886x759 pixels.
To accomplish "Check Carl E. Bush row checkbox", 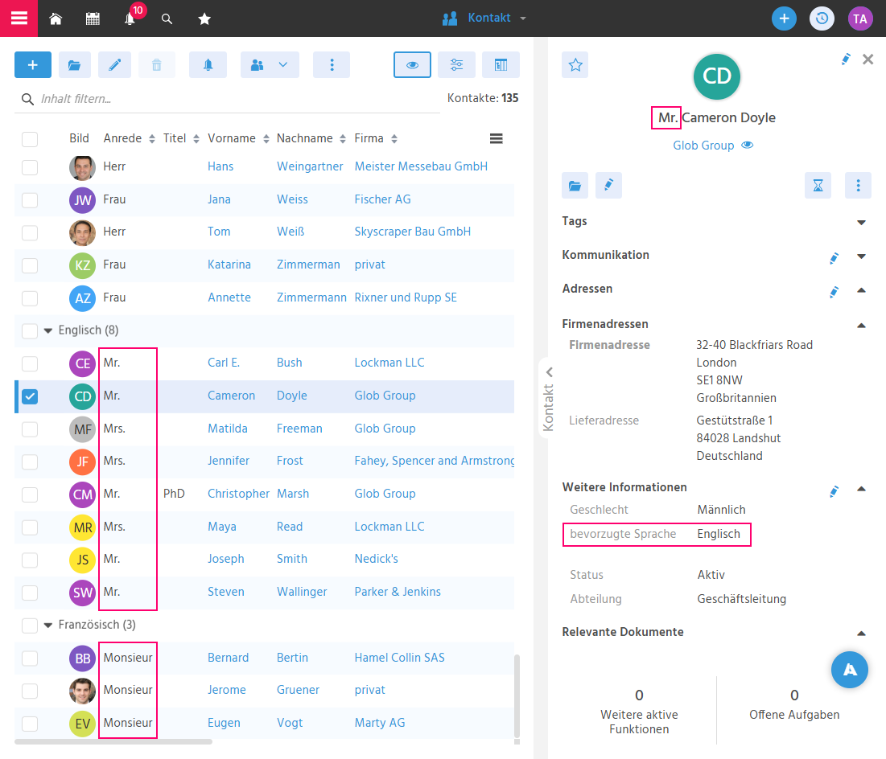I will (x=30, y=363).
